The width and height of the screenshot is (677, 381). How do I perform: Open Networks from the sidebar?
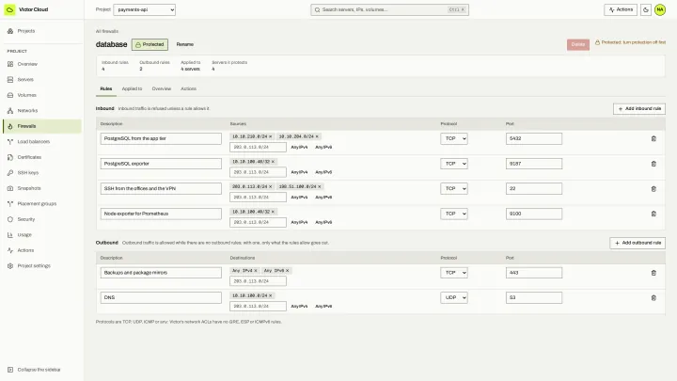pos(42,111)
